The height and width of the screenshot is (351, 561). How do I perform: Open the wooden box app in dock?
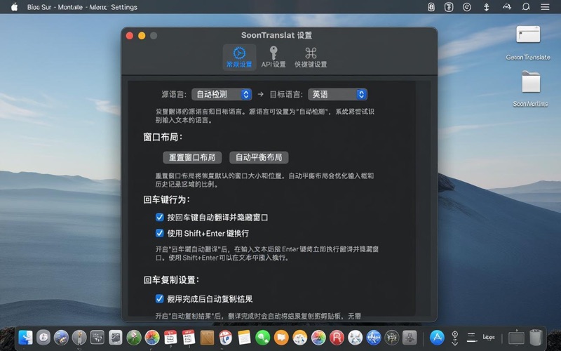207,338
